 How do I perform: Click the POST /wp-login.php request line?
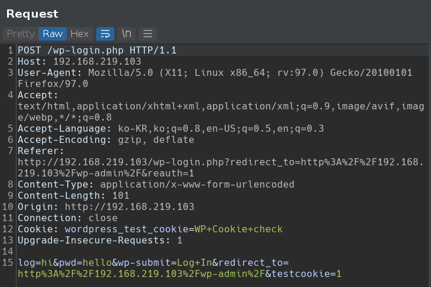[97, 51]
